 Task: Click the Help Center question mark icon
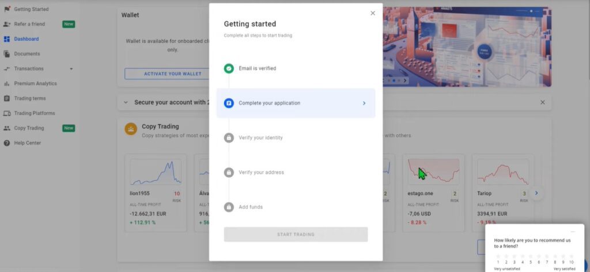coord(7,143)
